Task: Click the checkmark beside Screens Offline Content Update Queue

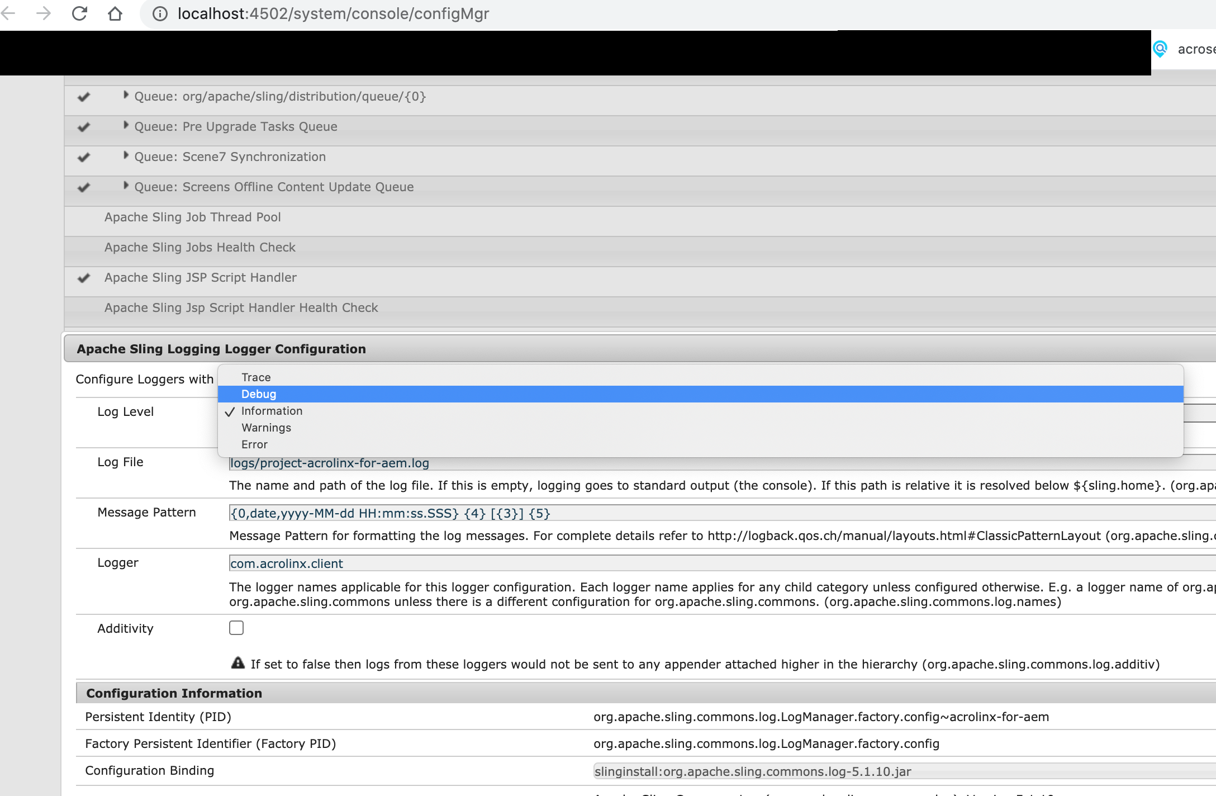Action: click(83, 187)
